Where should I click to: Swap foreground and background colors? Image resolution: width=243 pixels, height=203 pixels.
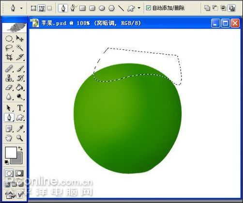point(20,148)
